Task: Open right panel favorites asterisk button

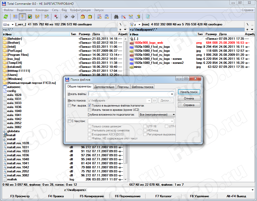Action: click(247, 30)
